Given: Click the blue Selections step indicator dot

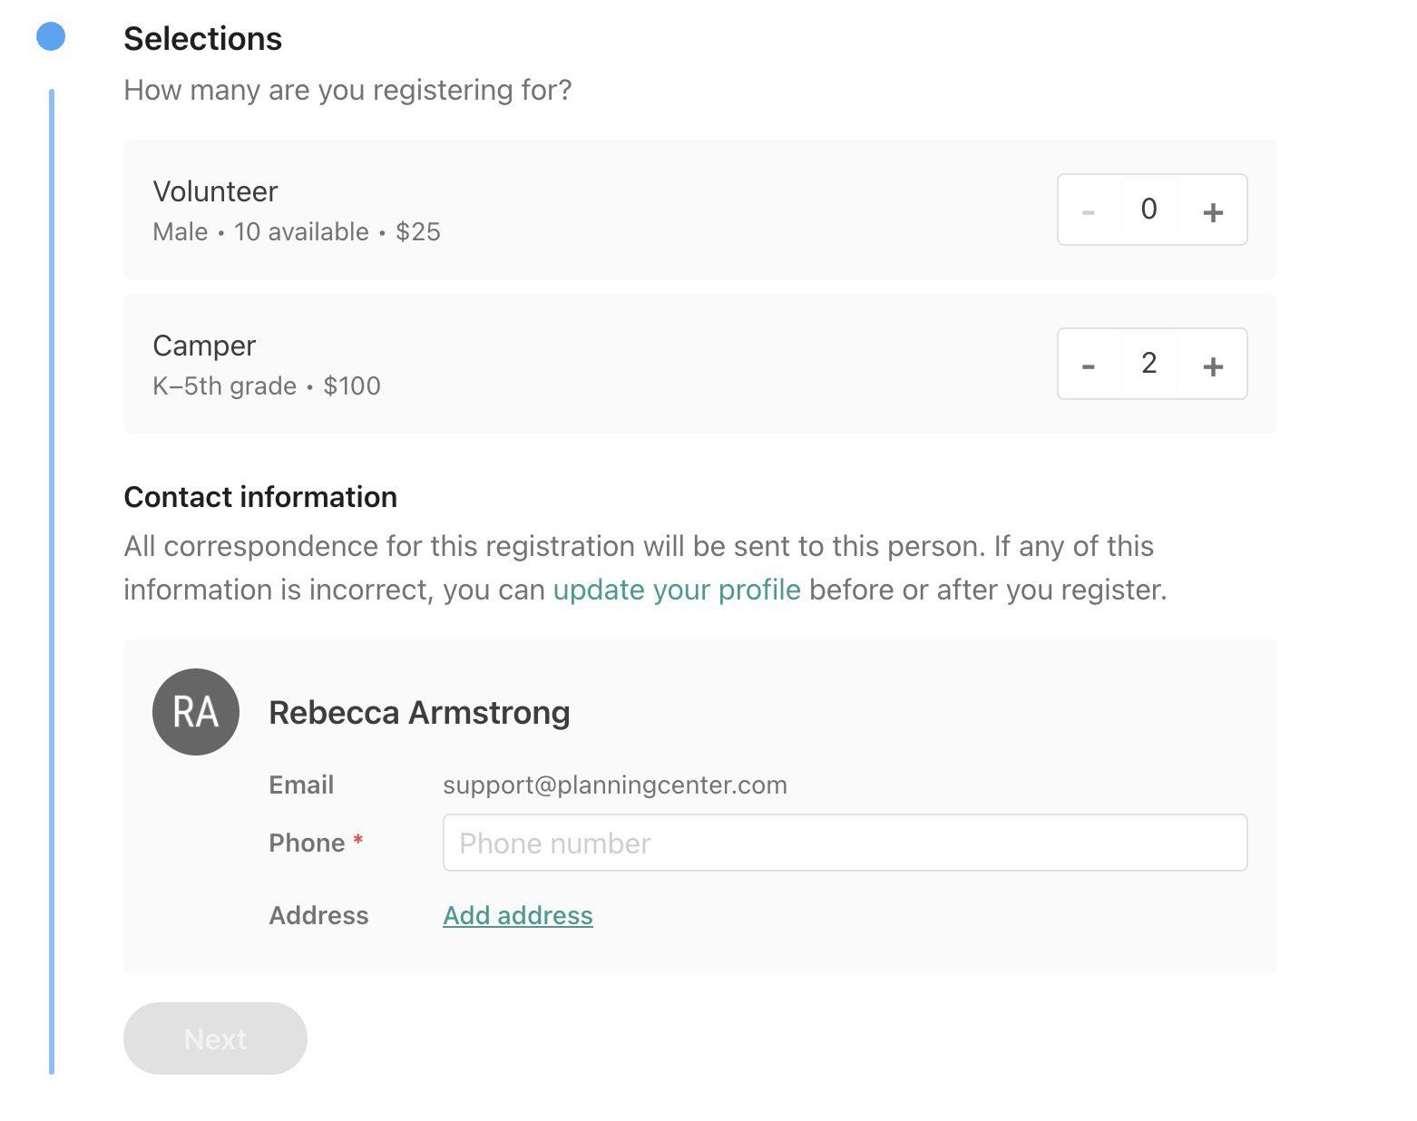Looking at the screenshot, I should pyautogui.click(x=51, y=37).
